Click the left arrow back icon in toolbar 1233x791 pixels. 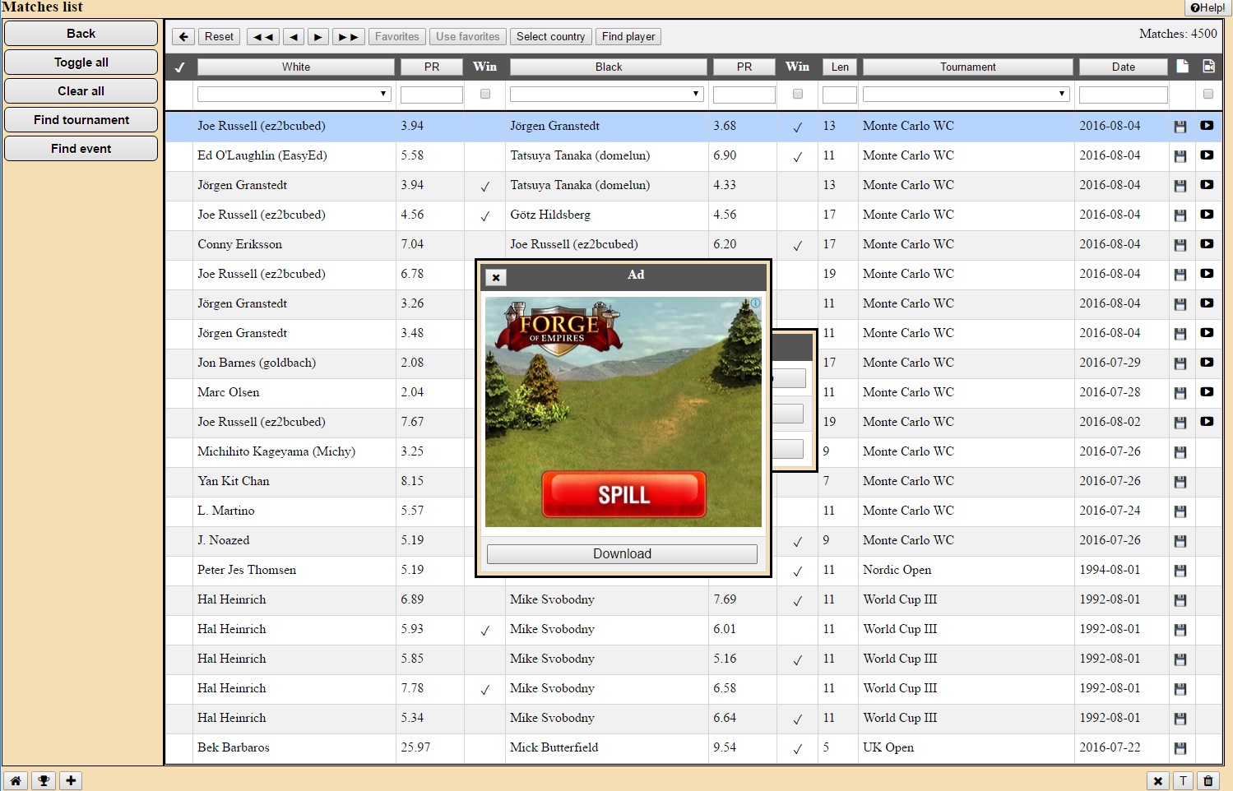click(x=183, y=37)
